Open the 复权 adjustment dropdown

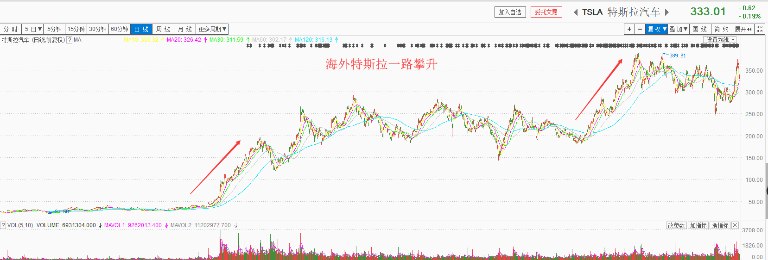tap(657, 29)
